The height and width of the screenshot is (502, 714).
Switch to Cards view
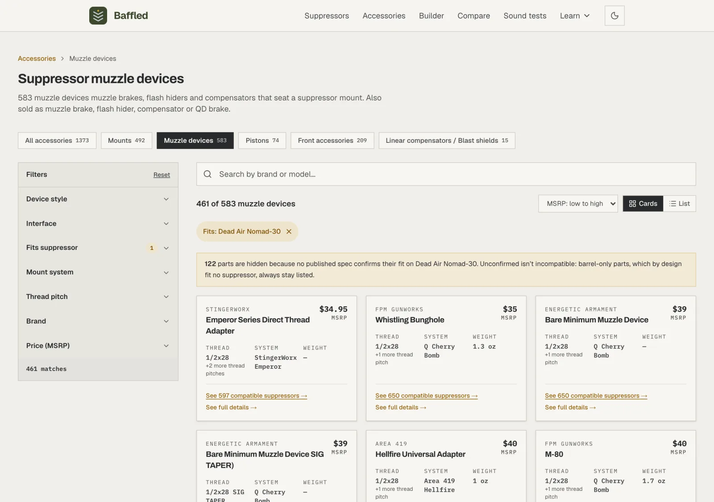coord(643,203)
